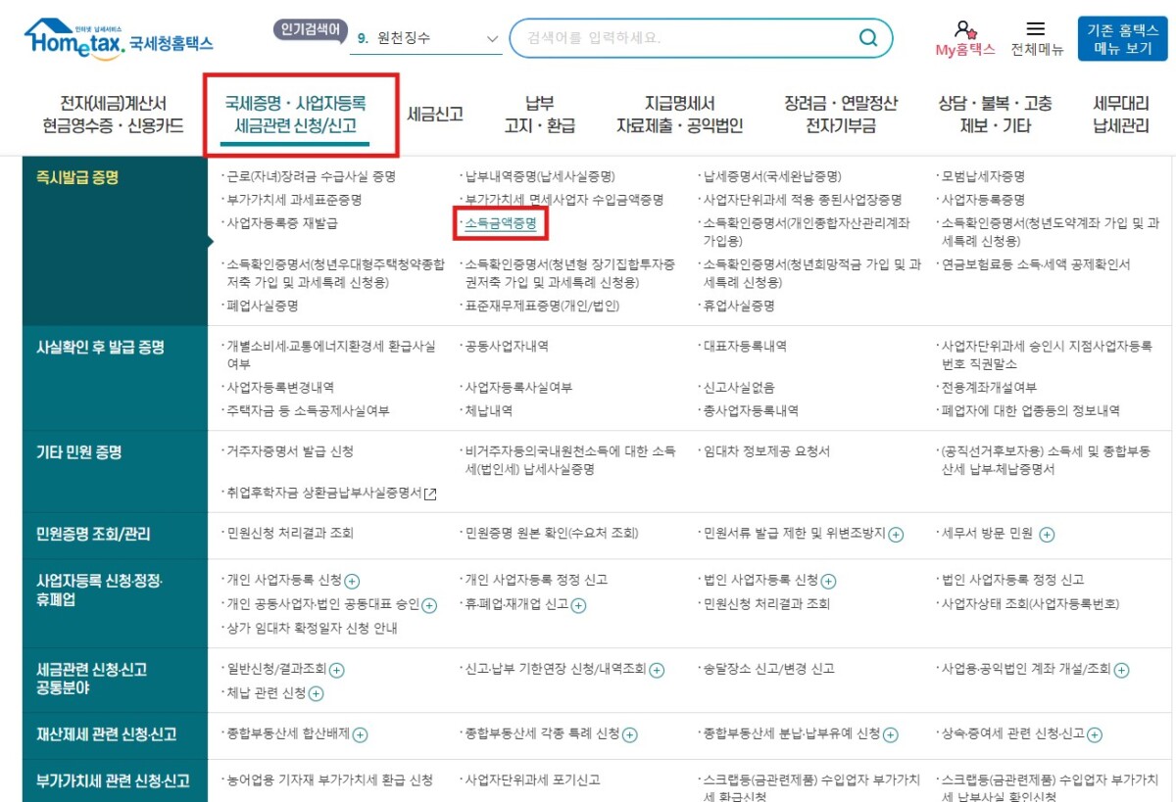
Task: Expand plus icon next to 법인 사업자등록 신청
Action: point(828,581)
